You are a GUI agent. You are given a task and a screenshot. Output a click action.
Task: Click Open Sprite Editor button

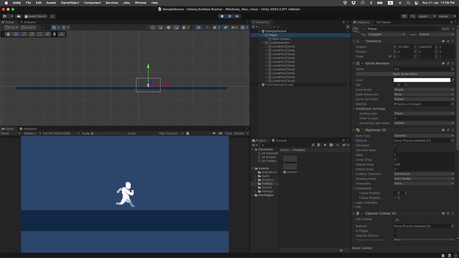[405, 74]
